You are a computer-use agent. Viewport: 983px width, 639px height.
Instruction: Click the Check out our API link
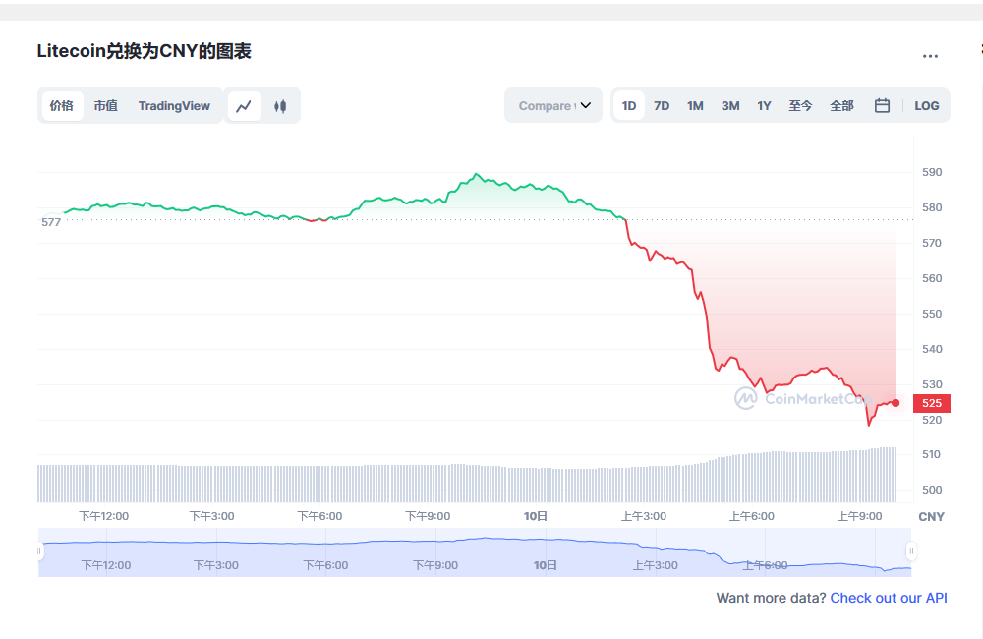889,598
